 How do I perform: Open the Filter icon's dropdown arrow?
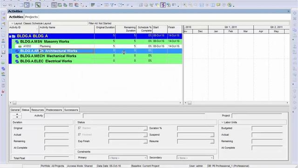coord(115,5)
